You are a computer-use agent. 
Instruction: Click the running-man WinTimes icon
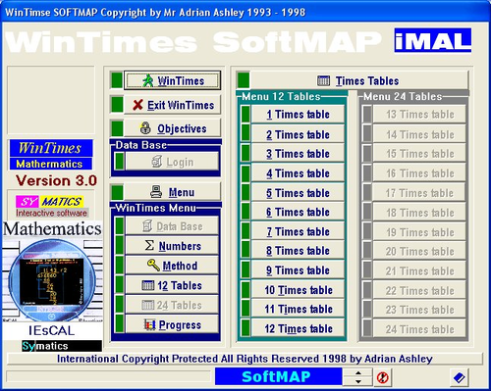(x=148, y=80)
